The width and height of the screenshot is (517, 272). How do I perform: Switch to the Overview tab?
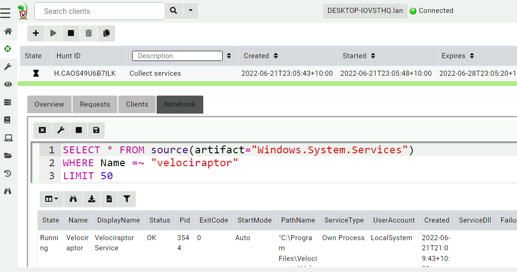49,104
